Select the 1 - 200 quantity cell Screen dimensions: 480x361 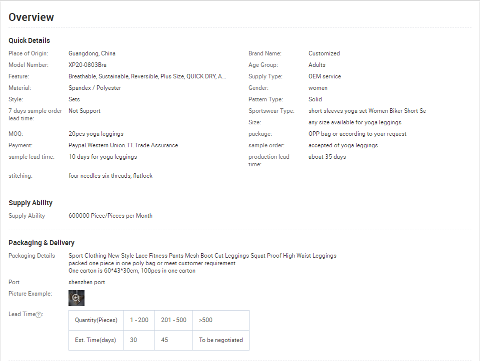pos(139,320)
